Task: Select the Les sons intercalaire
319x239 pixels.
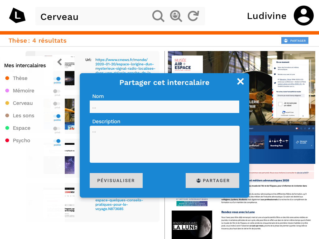Action: coord(23,116)
